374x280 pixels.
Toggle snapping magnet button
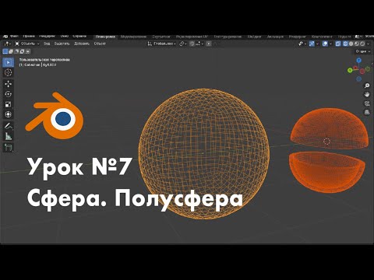coord(192,44)
